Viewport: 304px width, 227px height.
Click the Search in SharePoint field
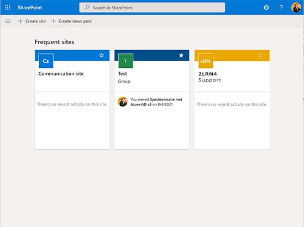tap(152, 8)
